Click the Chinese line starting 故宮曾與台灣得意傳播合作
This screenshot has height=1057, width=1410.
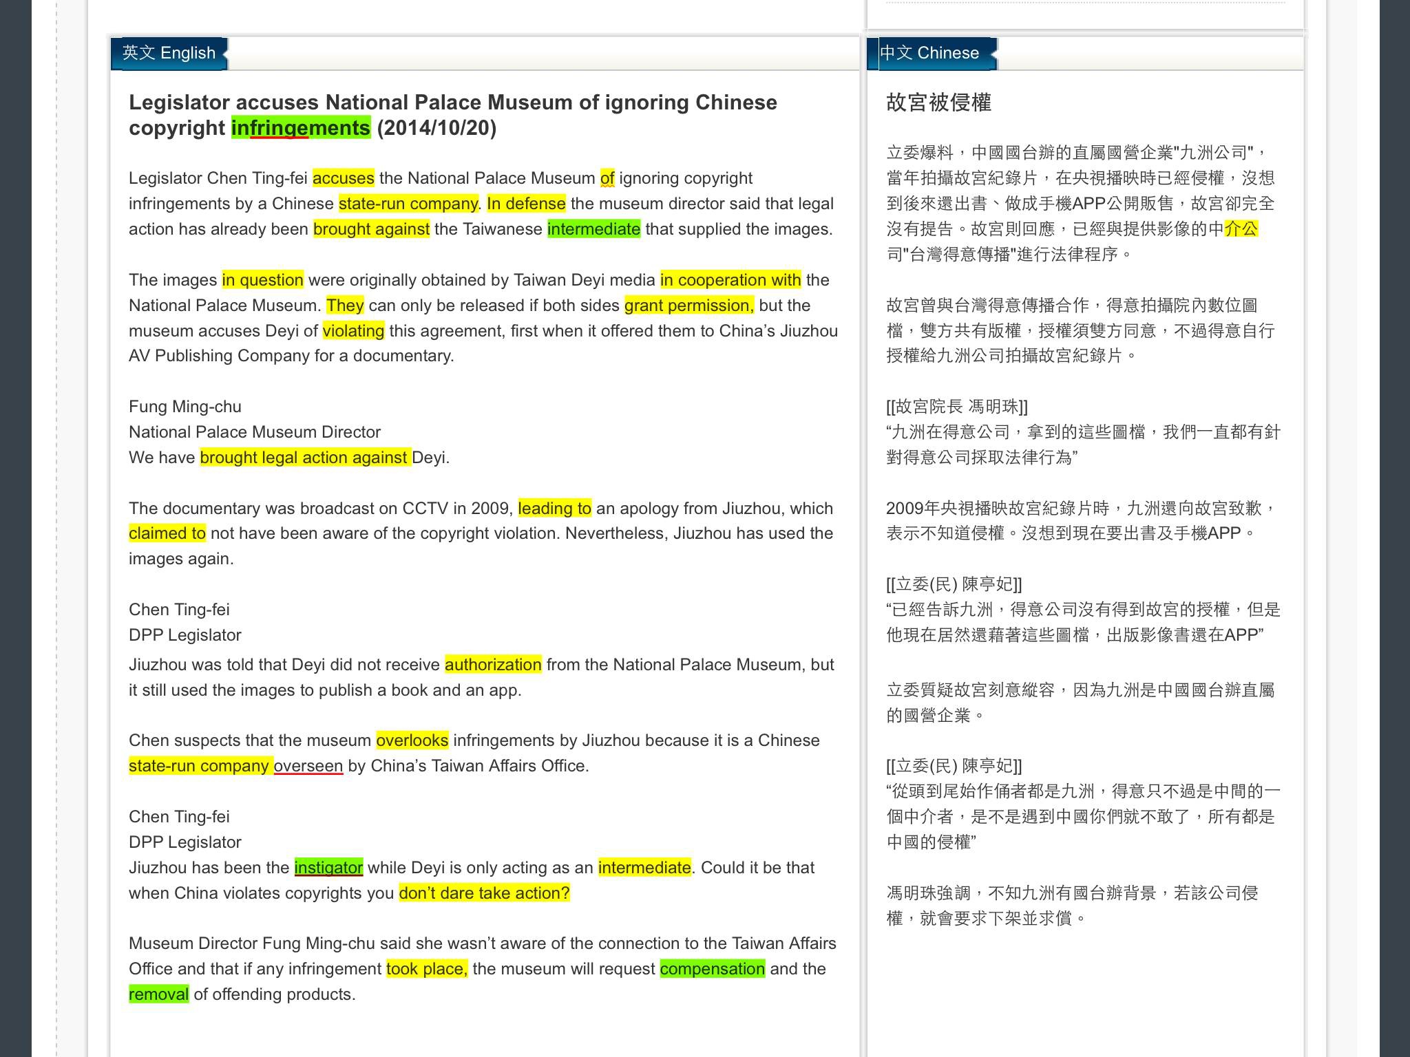(x=1072, y=306)
